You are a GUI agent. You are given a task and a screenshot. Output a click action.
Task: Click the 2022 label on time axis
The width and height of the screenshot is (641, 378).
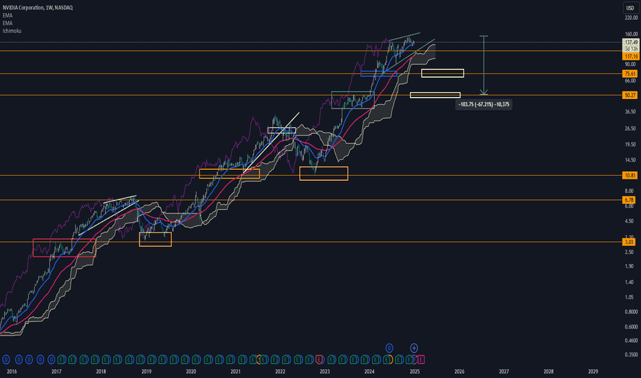(280, 371)
